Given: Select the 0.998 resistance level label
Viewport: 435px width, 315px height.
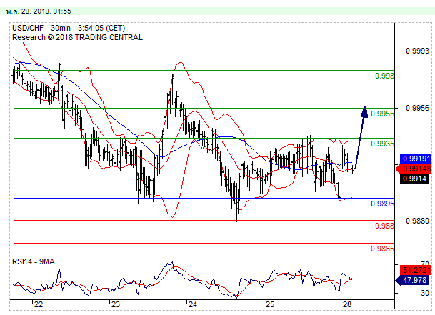Looking at the screenshot, I should coord(384,76).
